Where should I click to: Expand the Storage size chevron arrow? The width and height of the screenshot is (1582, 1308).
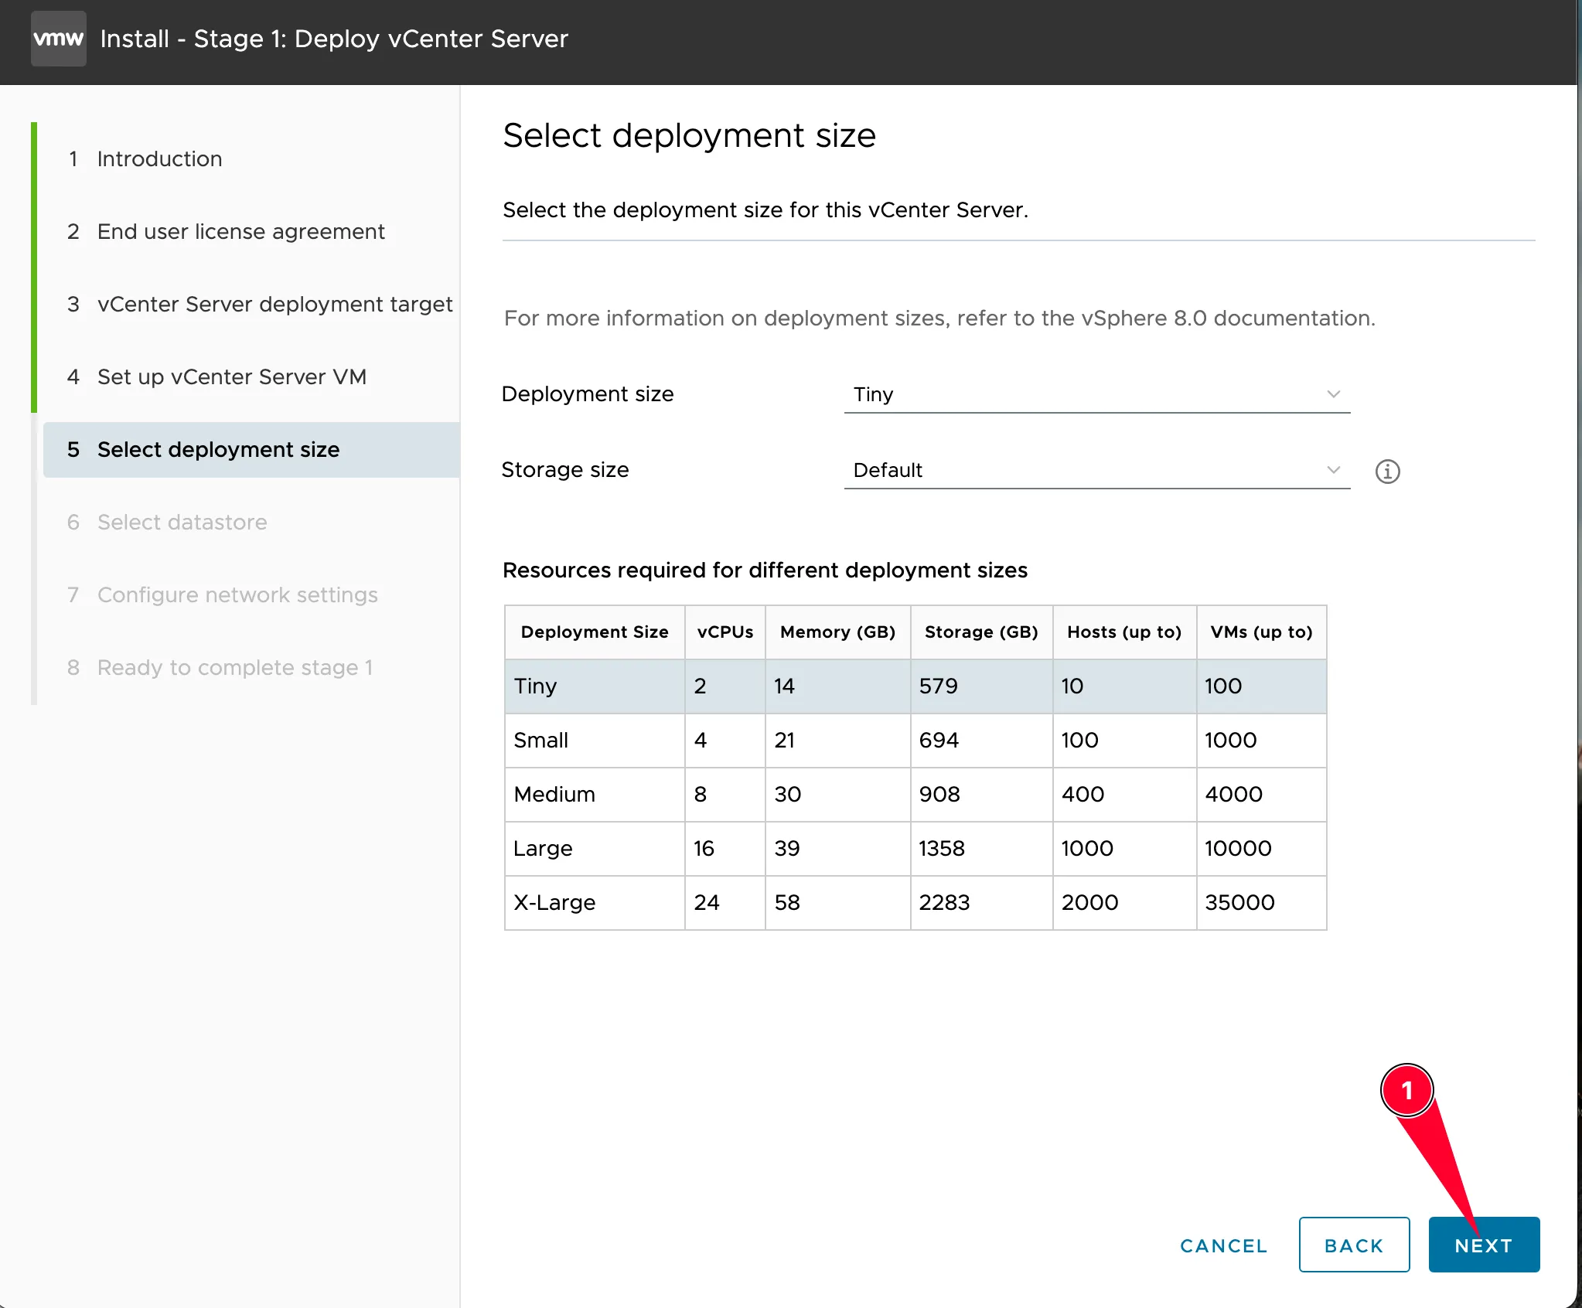1333,470
